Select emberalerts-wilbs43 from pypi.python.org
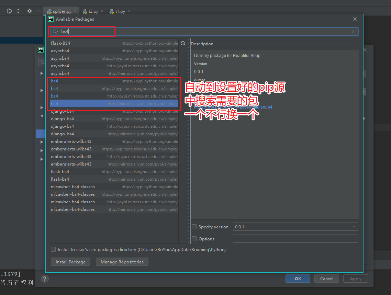The width and height of the screenshot is (391, 295). point(114,141)
